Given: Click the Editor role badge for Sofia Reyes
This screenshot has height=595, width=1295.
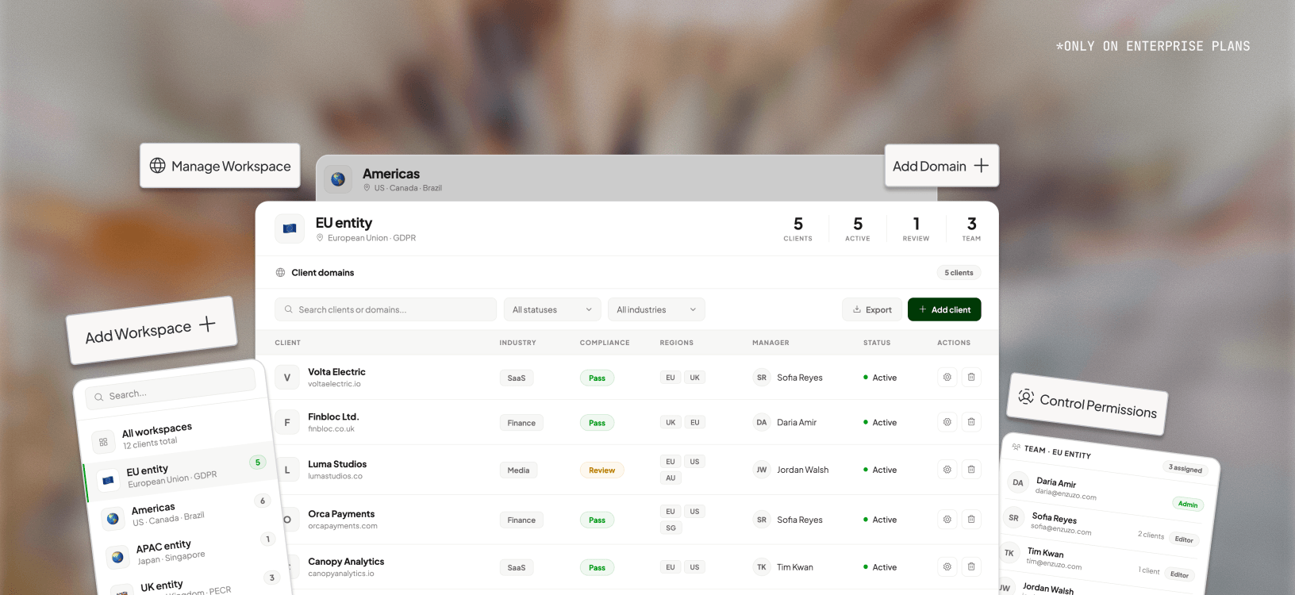Looking at the screenshot, I should point(1184,539).
